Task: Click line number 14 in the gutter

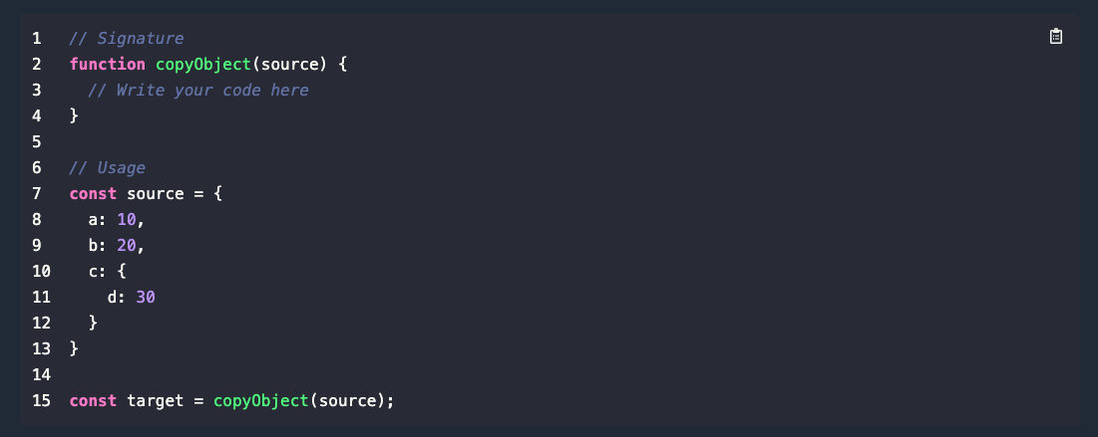Action: pos(41,374)
